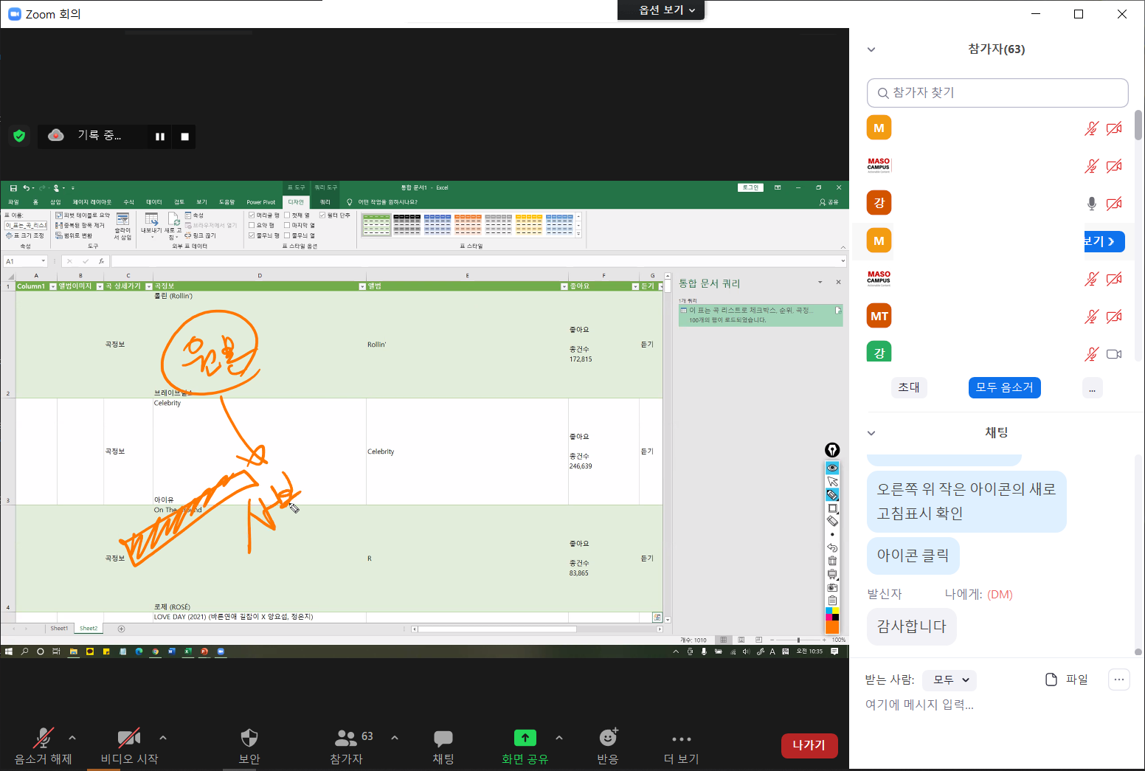
Task: Click the green 화면 공유 button
Action: 525,745
